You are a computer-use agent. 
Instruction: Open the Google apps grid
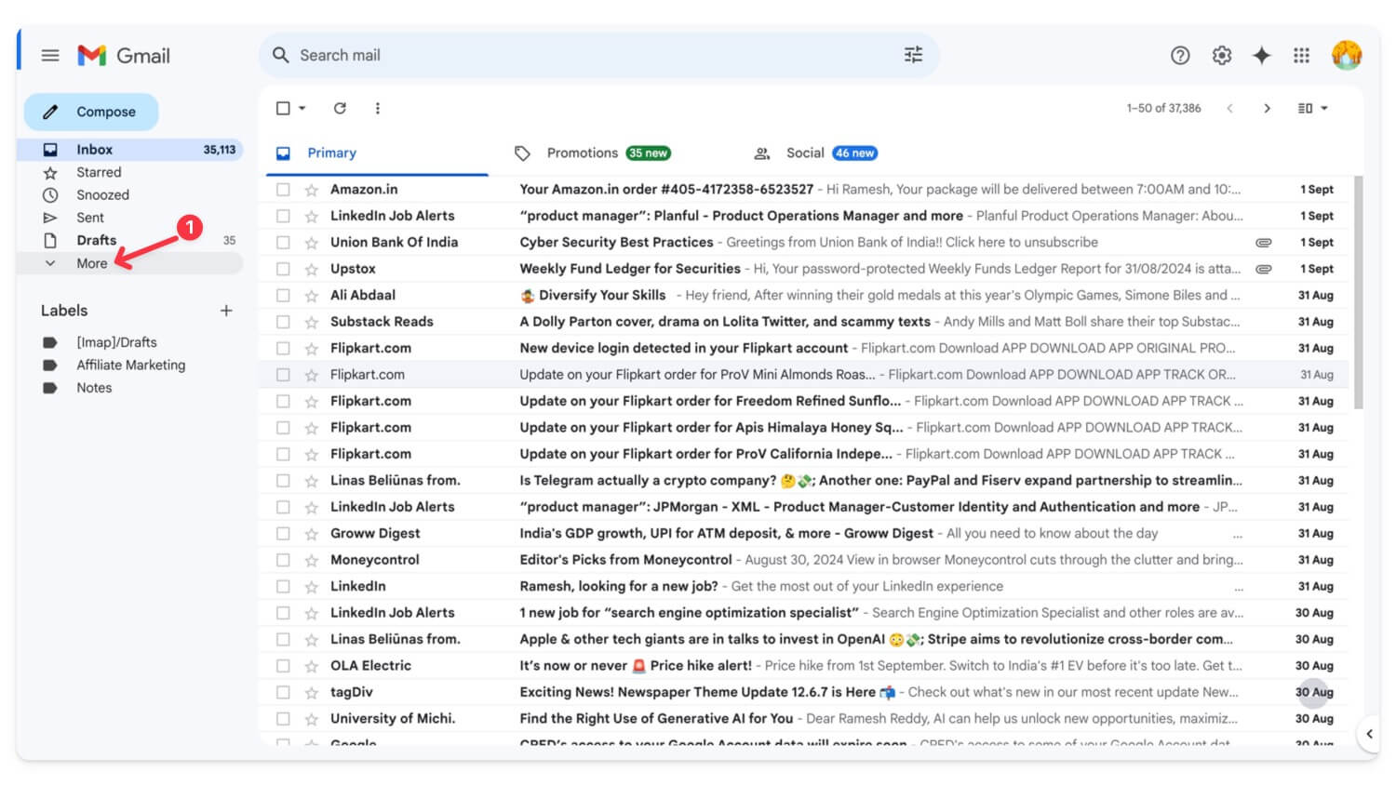click(x=1301, y=56)
